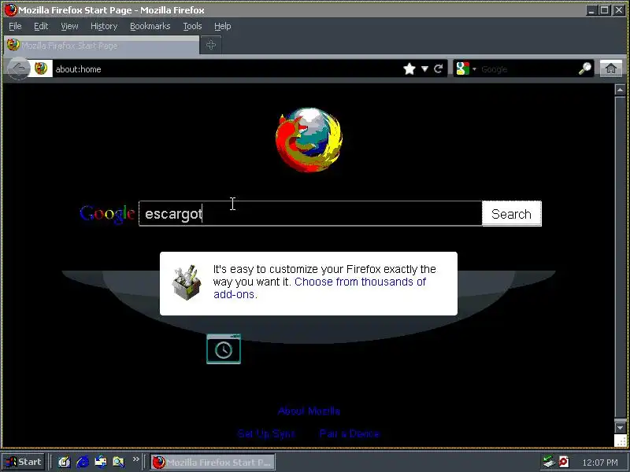630x472 pixels.
Task: Launch Outlook Express from quick launch
Action: point(101,462)
